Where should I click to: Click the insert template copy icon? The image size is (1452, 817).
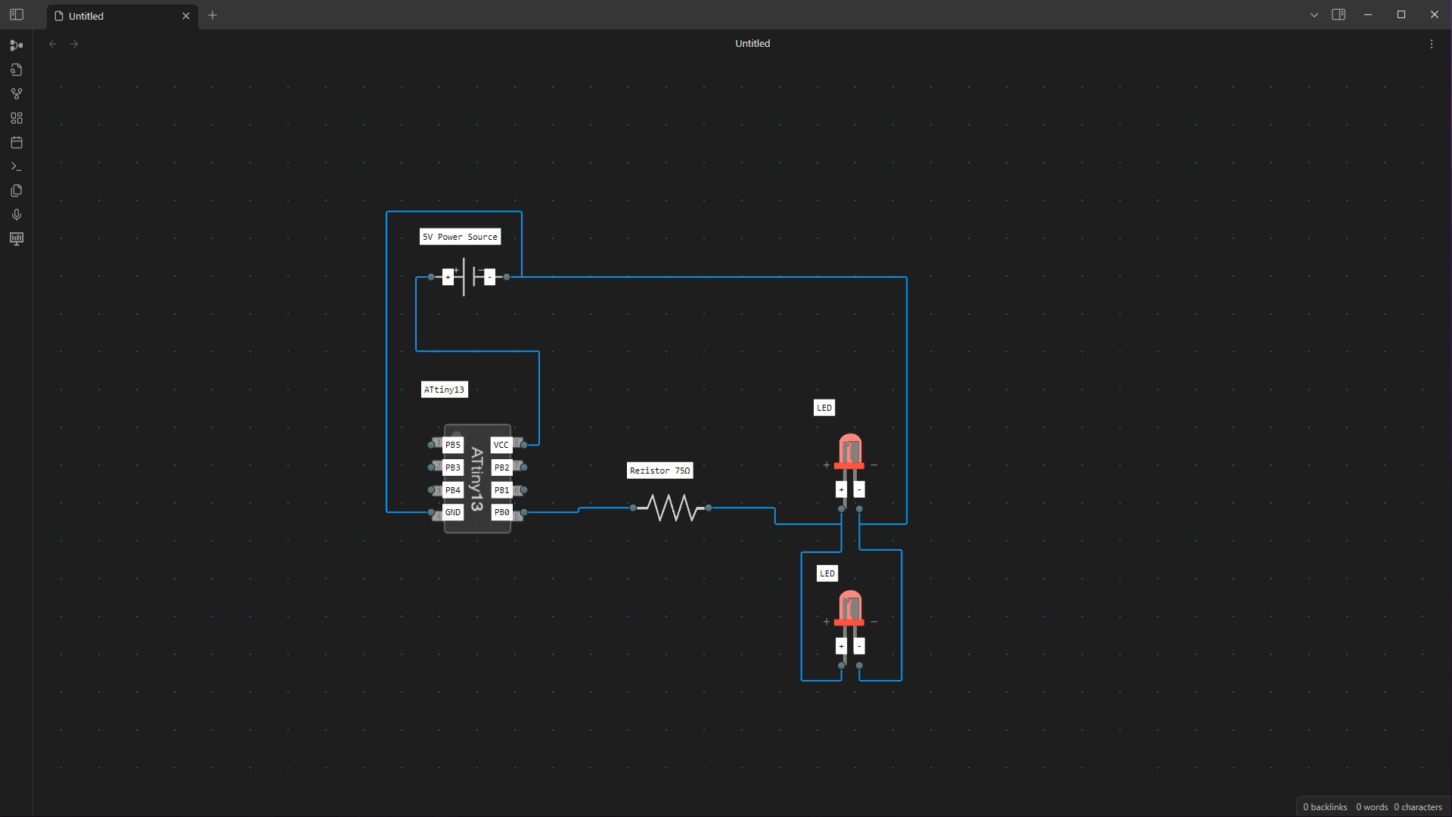click(x=17, y=191)
